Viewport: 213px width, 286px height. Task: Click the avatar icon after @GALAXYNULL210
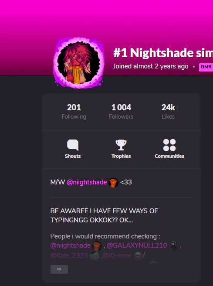coord(173,246)
